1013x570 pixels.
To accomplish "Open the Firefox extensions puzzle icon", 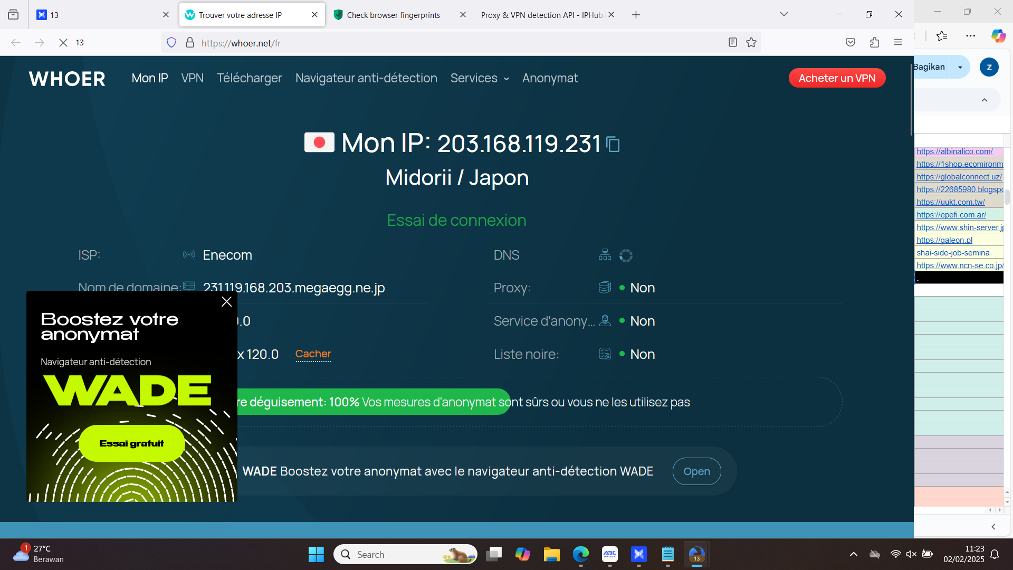I will (x=874, y=43).
